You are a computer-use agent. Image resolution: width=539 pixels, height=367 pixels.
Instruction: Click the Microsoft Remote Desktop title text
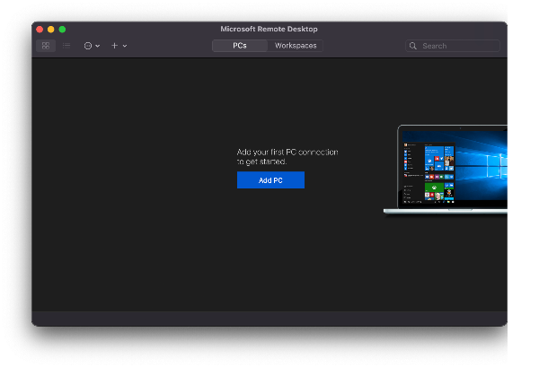point(269,30)
